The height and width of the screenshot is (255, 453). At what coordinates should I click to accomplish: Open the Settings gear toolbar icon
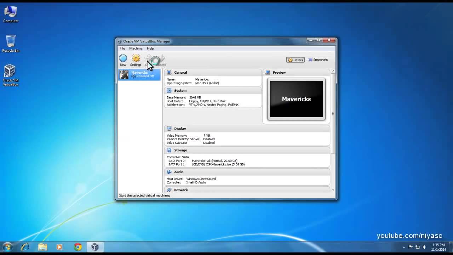pos(136,58)
